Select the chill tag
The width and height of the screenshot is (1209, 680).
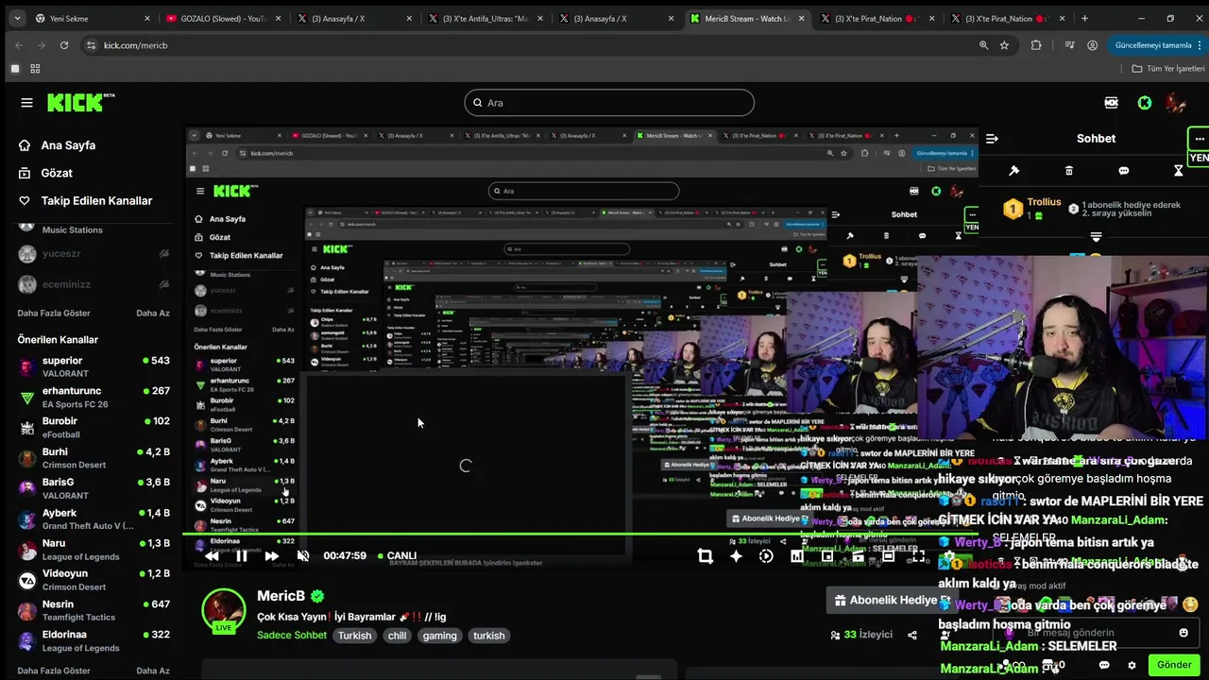397,636
